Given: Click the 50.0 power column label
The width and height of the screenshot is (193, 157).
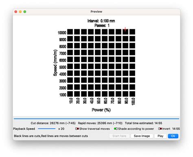Looking at the screenshot, I should (99, 101).
